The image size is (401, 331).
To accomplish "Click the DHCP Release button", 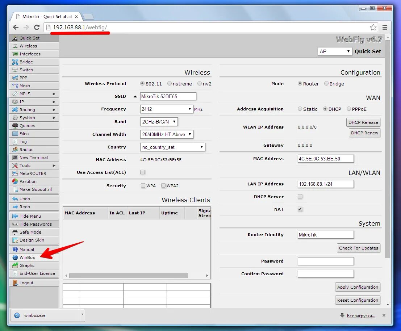I will tap(363, 122).
